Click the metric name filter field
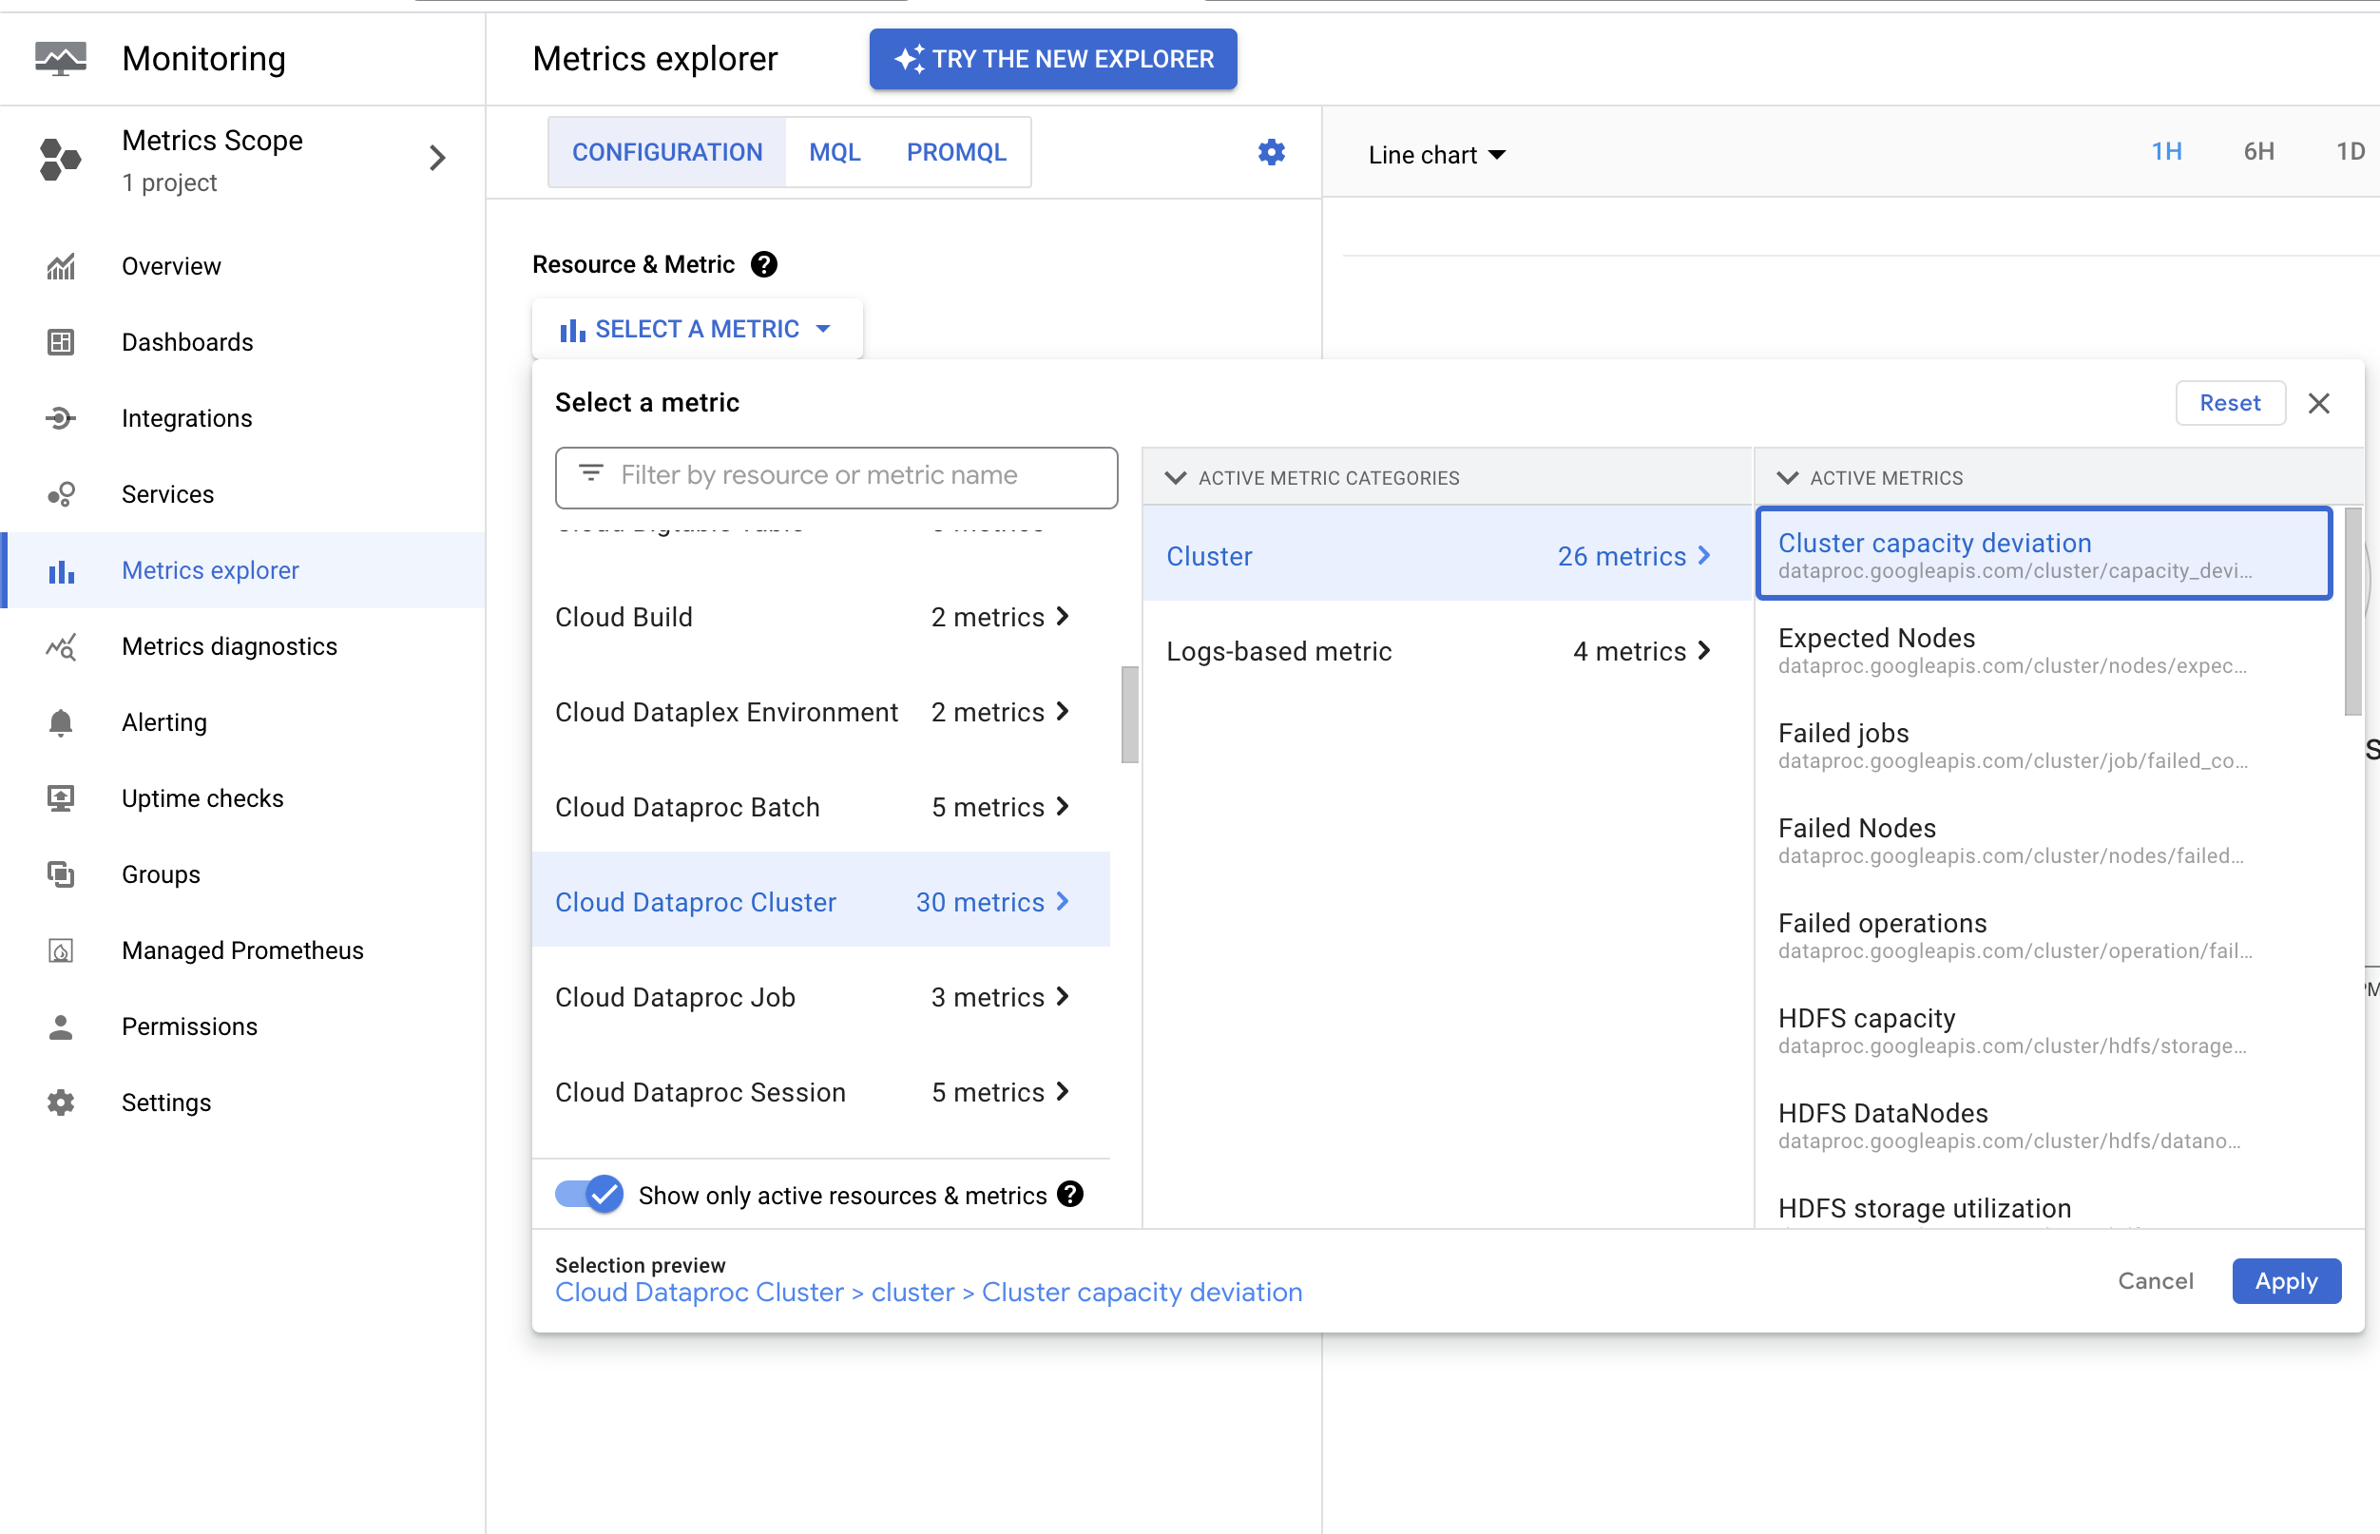The image size is (2380, 1534). 836,476
